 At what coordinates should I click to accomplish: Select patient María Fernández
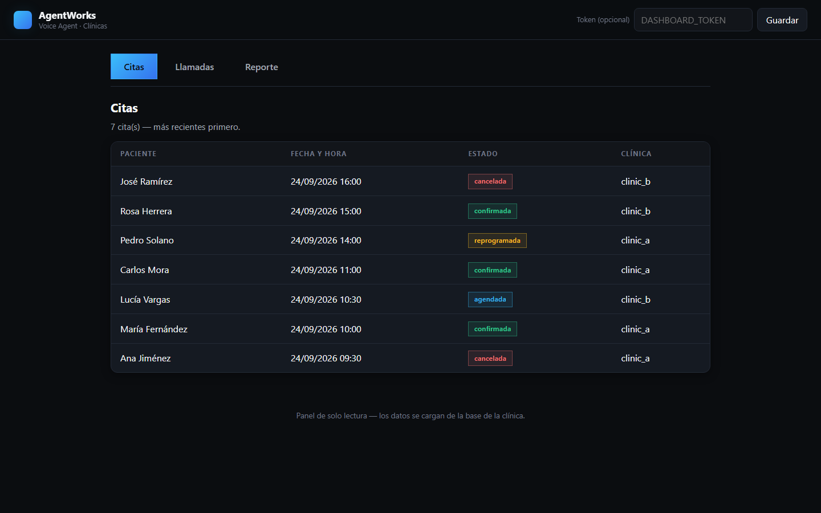point(154,329)
